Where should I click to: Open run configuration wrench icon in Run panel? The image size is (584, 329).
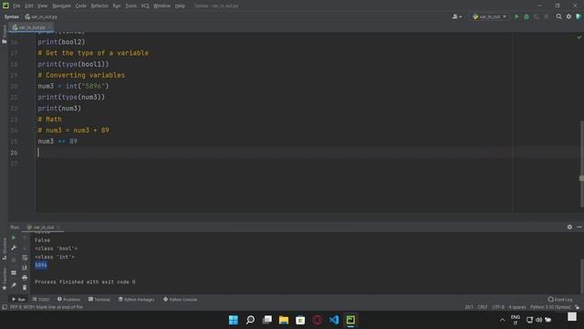pos(14,248)
